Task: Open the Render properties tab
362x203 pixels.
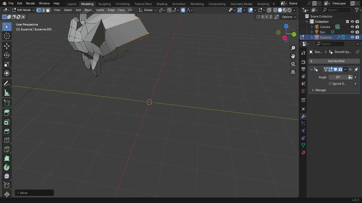Action: click(303, 62)
